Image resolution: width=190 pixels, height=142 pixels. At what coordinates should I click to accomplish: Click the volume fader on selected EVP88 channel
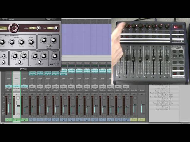pos(18,106)
